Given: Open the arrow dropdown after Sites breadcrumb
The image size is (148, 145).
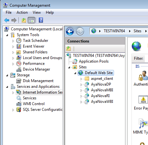Looking at the screenshot, I should [x=146, y=31].
